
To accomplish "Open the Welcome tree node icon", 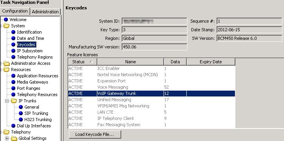I will pos(6,20).
